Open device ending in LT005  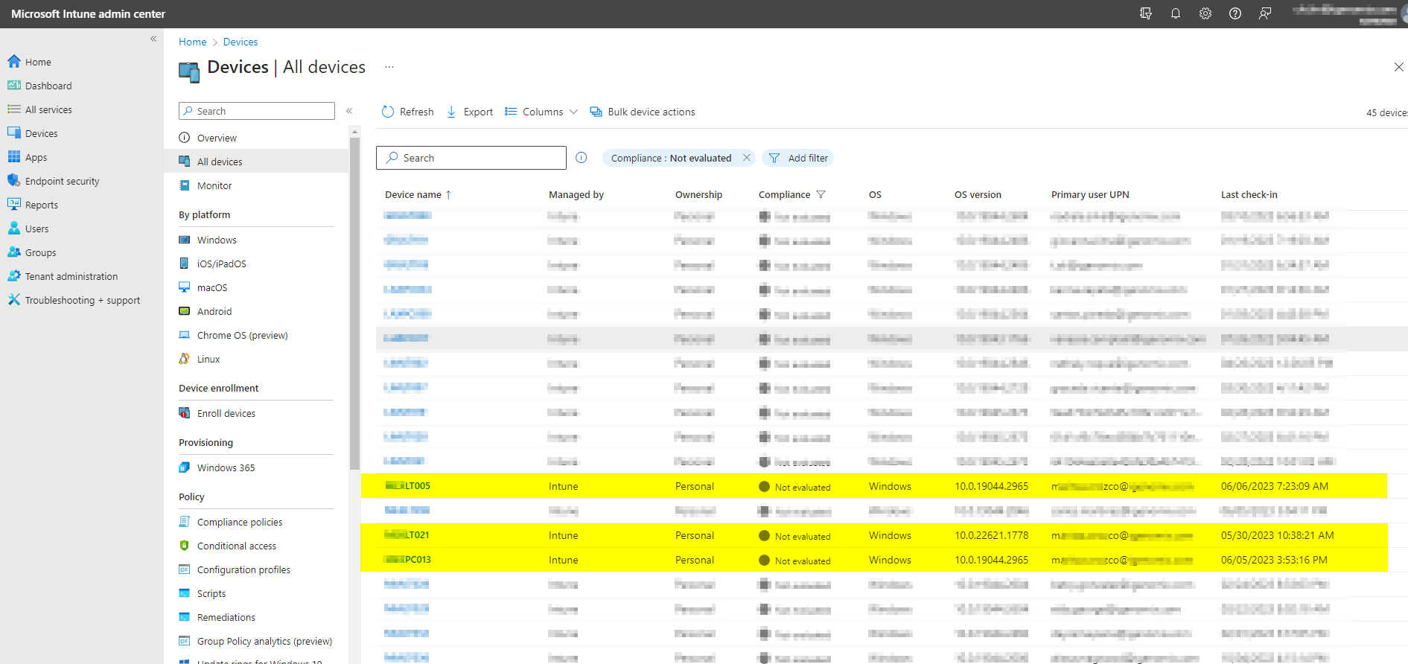[408, 485]
